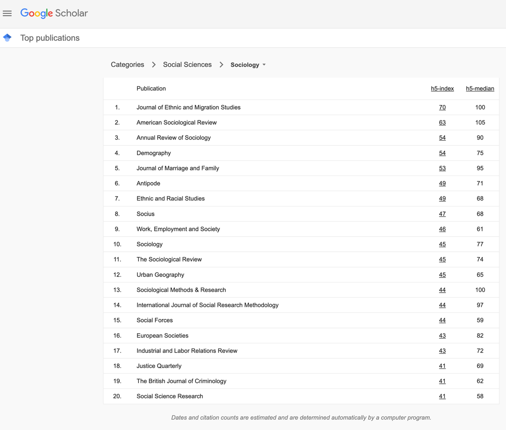
Task: Click the h5-index column header
Action: 442,89
